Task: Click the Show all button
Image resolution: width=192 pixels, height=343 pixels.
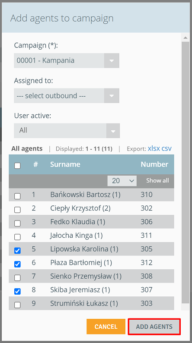Action: (157, 180)
